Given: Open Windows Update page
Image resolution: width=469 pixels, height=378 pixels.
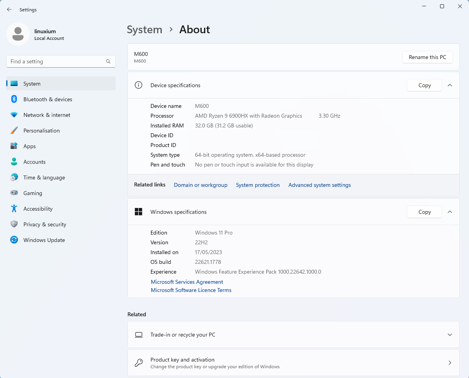Looking at the screenshot, I should click(61, 240).
